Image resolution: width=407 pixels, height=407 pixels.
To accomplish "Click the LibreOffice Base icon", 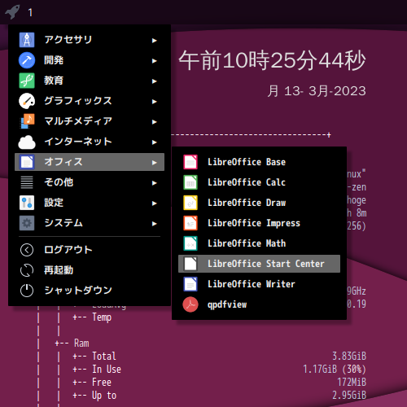I will tap(190, 162).
